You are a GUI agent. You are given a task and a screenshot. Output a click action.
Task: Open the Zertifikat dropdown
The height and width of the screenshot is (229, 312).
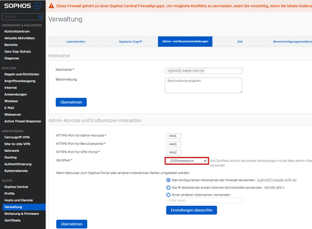coord(187,161)
